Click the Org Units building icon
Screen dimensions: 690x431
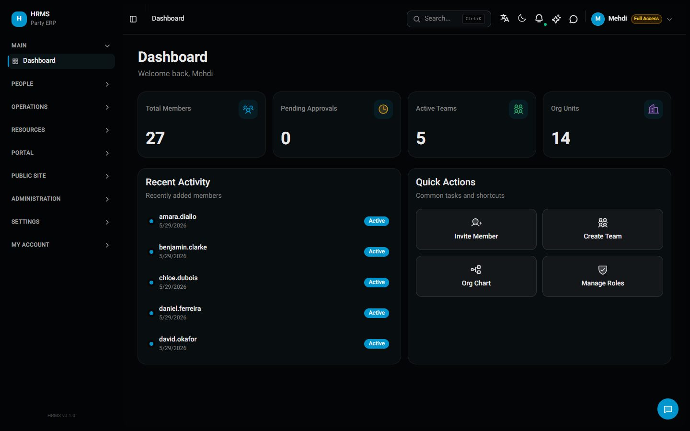point(654,109)
